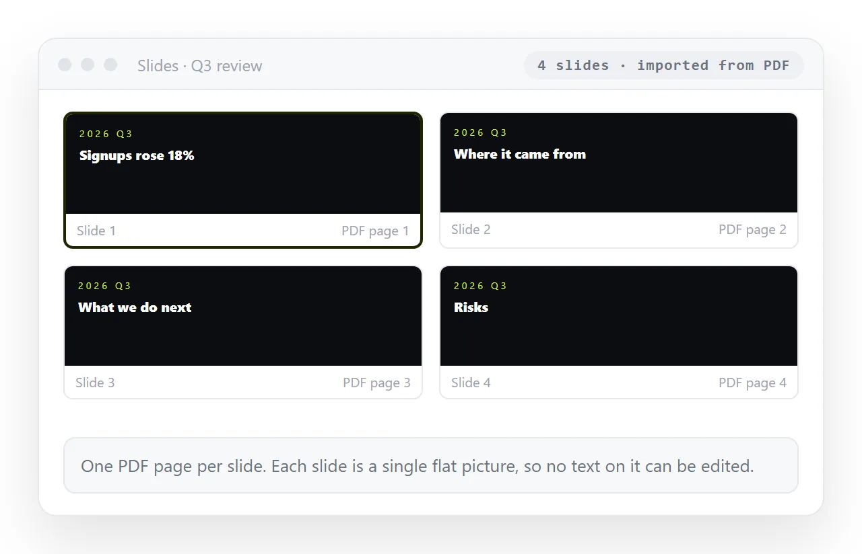Screen dimensions: 862x554
Task: Click the '2026 Q3' tag on Risks slide
Action: 480,286
